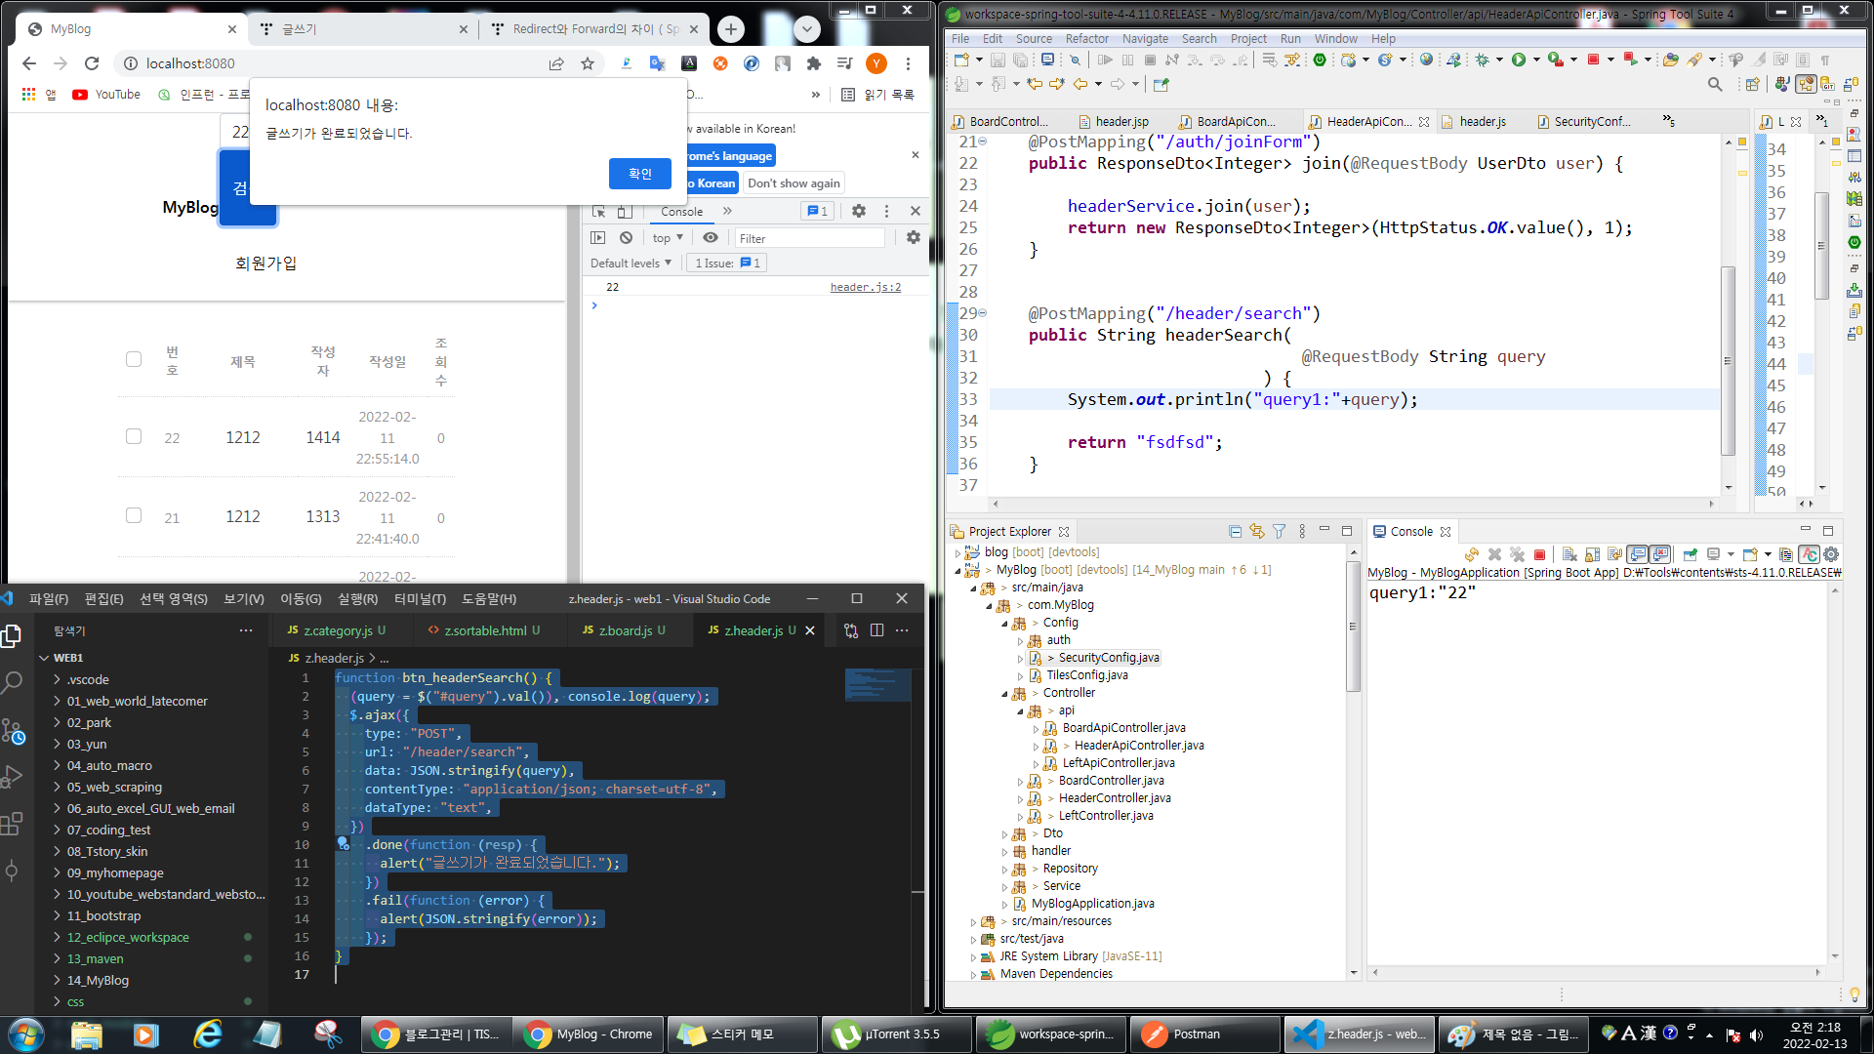This screenshot has width=1874, height=1054.
Task: Switch to the z.board.js editor tab
Action: coord(625,630)
